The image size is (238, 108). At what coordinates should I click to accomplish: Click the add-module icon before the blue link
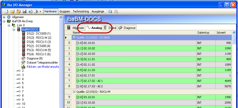click(23, 66)
